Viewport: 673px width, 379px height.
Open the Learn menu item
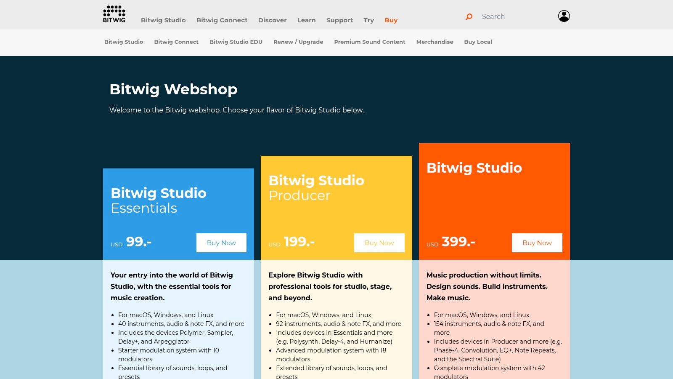coord(306,20)
